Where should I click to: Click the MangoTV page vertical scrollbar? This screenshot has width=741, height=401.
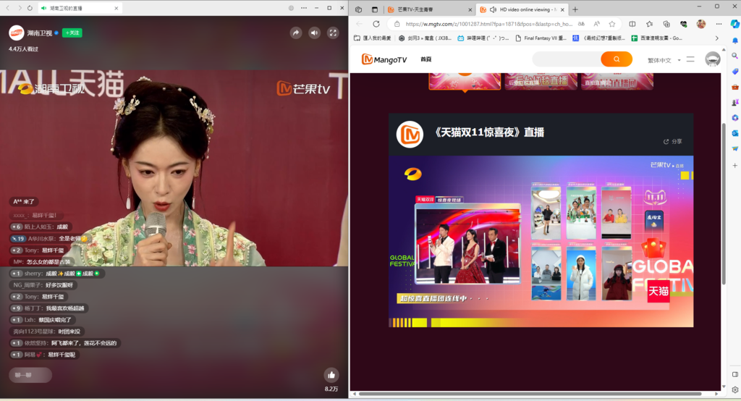point(724,203)
